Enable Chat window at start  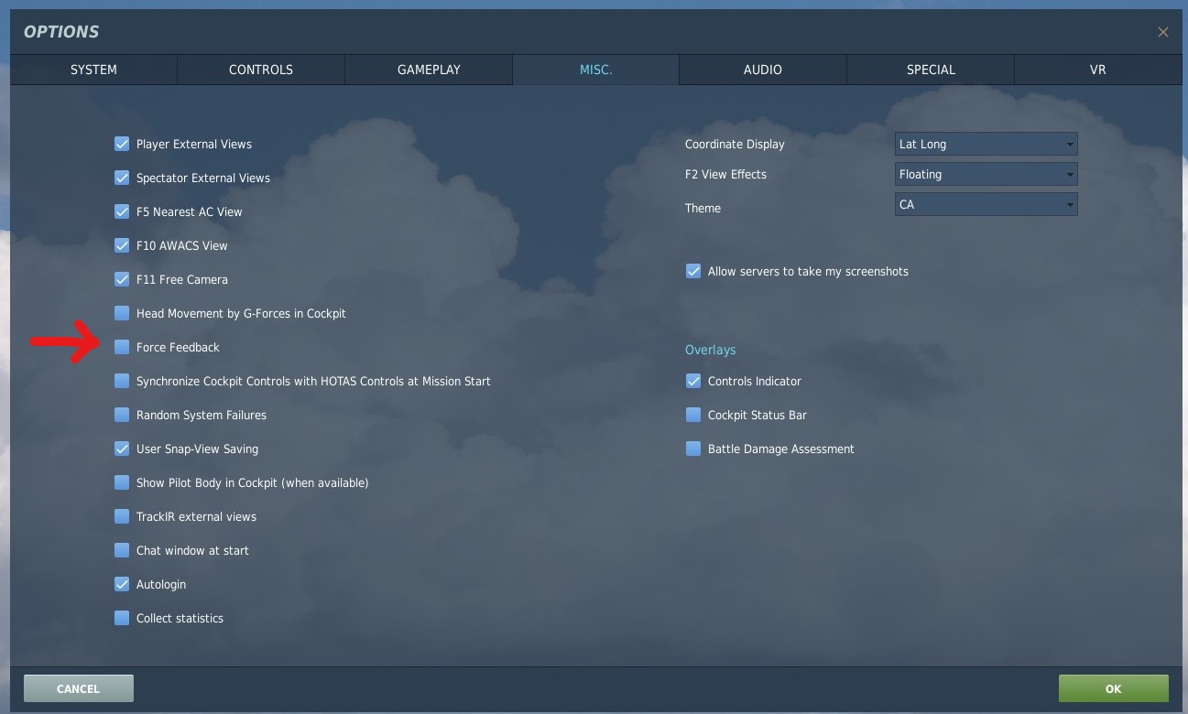[122, 550]
